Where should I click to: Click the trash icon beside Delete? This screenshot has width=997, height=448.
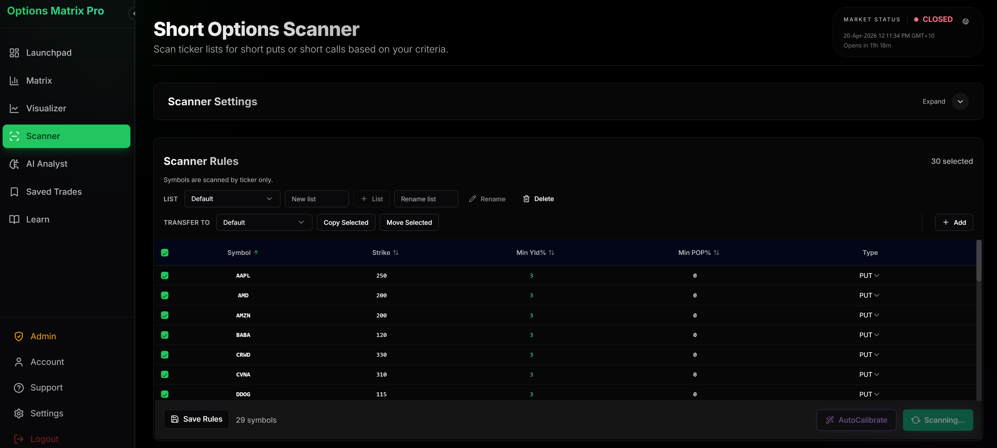click(526, 199)
